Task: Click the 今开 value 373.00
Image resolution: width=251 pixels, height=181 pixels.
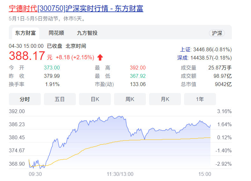Action: click(52, 68)
